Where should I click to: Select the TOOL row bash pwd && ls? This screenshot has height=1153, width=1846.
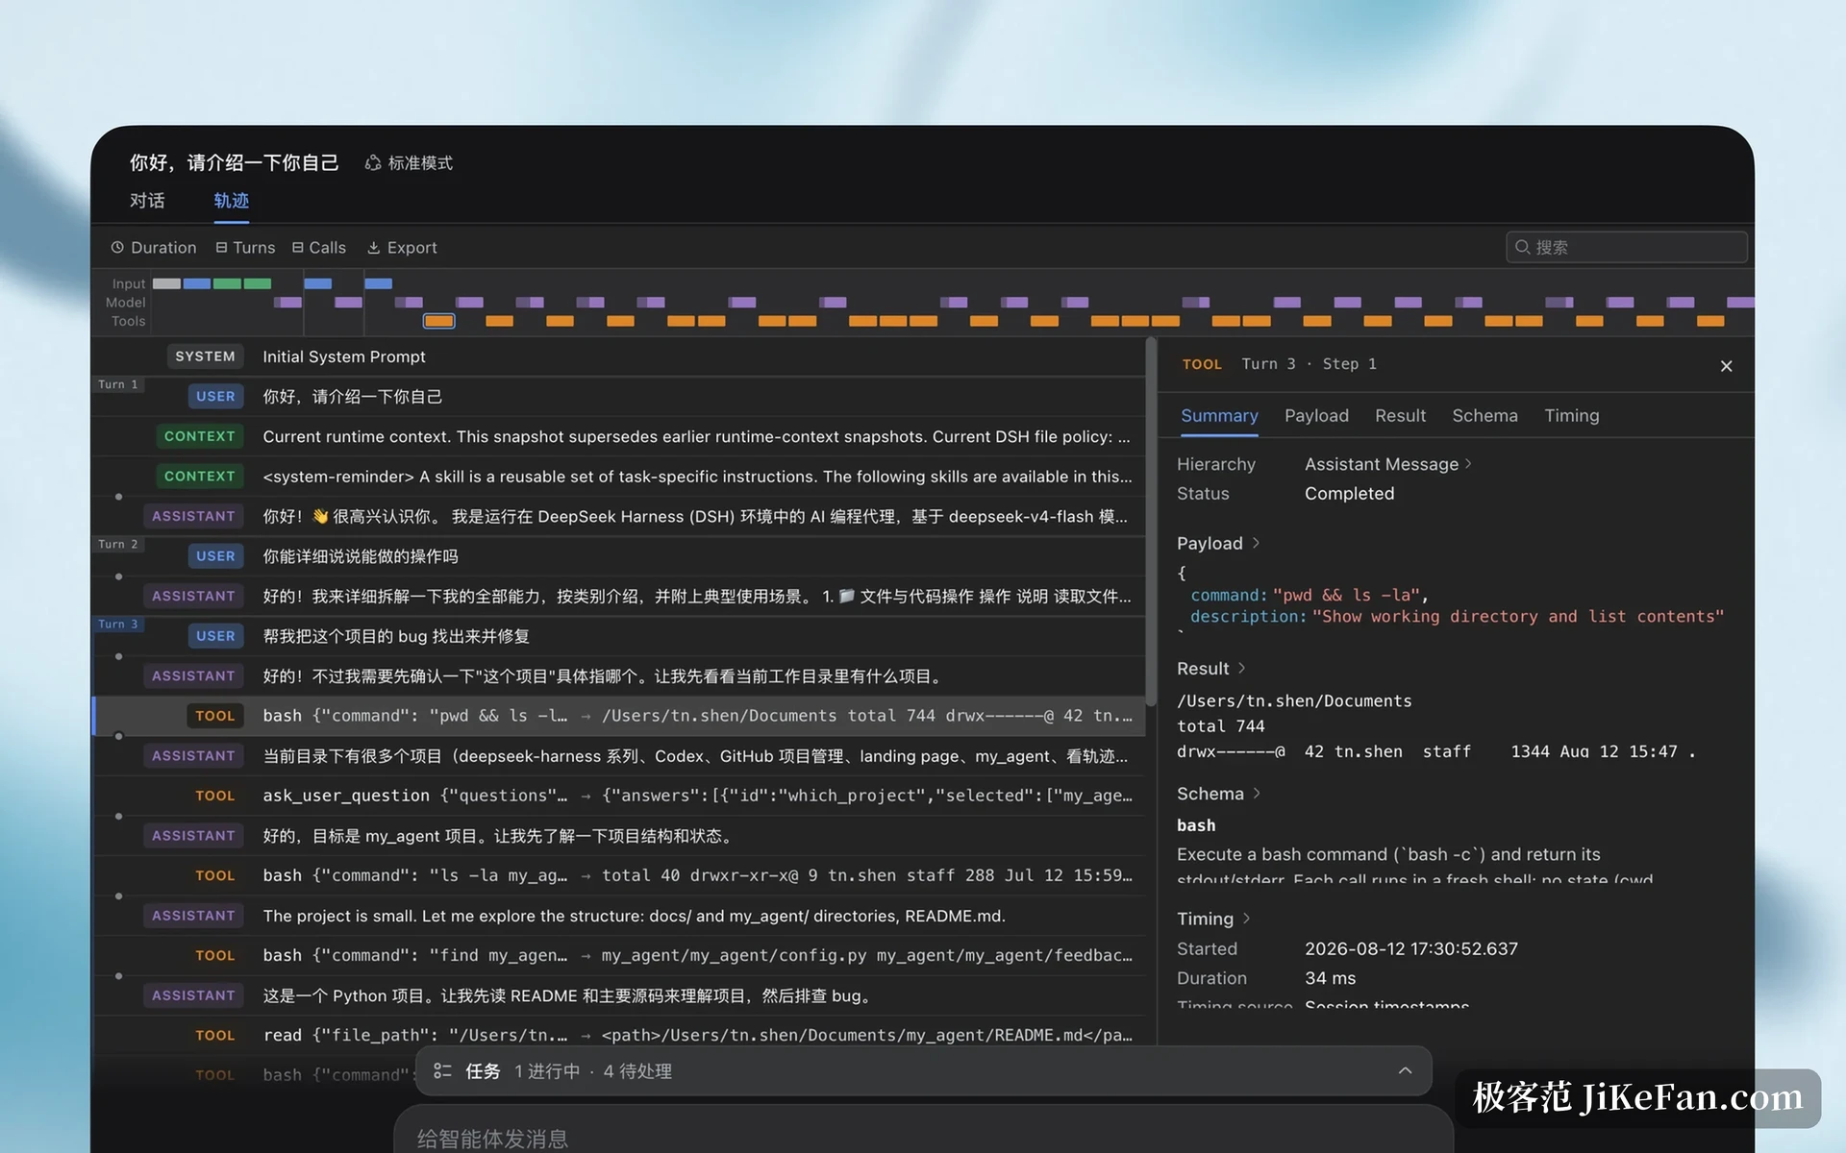click(x=618, y=716)
